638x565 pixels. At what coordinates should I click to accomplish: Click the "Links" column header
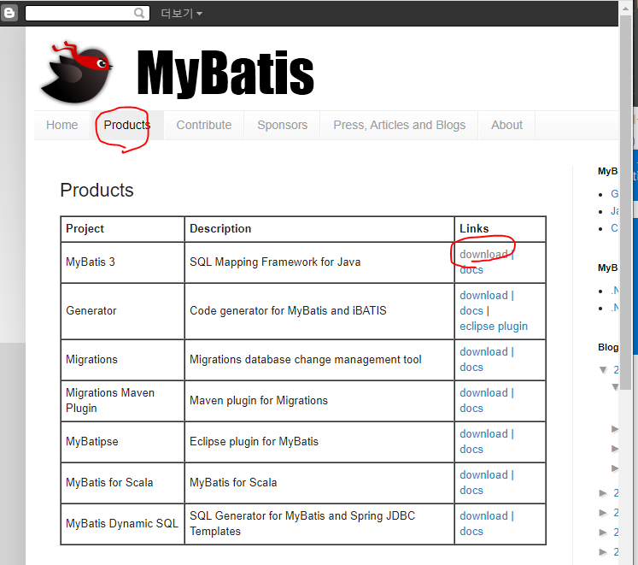point(500,229)
